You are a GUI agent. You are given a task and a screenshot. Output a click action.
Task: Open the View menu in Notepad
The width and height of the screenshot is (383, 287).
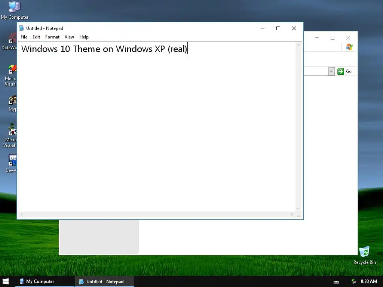pos(69,37)
